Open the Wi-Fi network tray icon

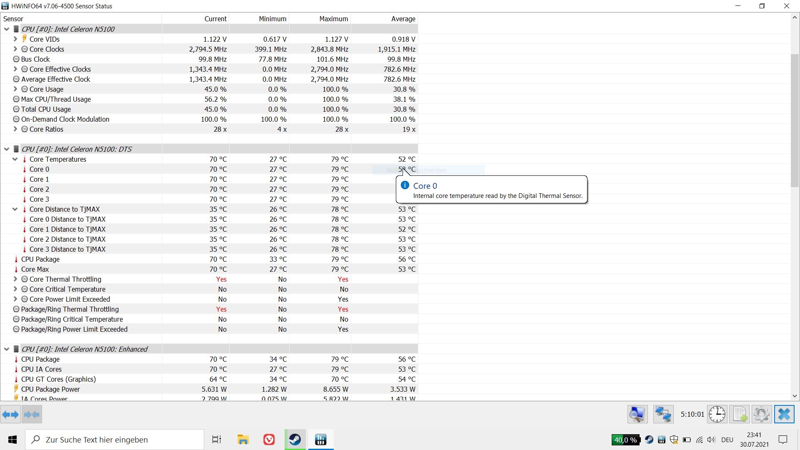click(x=700, y=440)
